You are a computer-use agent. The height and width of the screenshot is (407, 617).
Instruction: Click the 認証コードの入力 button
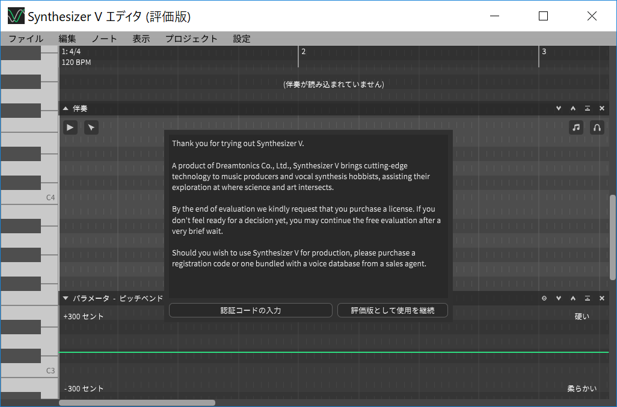click(251, 310)
